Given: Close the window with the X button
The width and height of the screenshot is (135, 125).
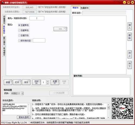Looking at the screenshot, I should pos(133,2).
